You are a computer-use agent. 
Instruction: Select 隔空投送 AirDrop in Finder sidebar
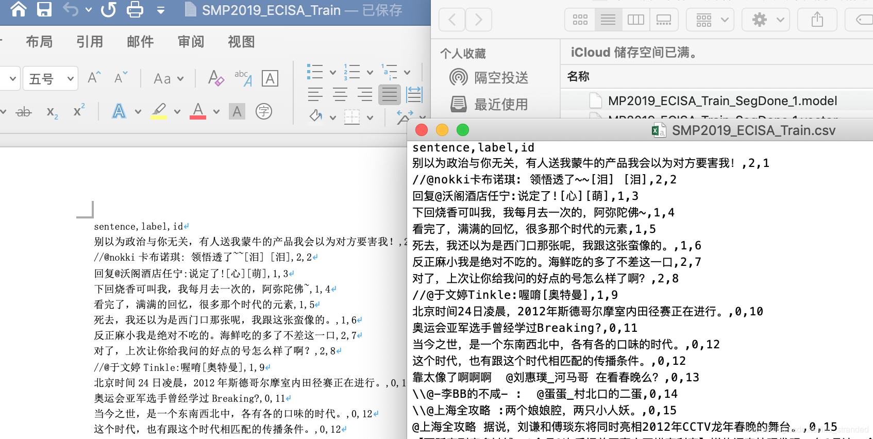489,77
